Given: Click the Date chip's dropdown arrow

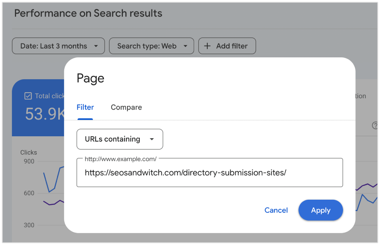Looking at the screenshot, I should (x=96, y=46).
